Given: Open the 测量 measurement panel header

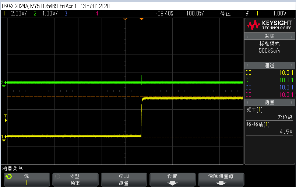Looking at the screenshot, I should click(269, 102).
